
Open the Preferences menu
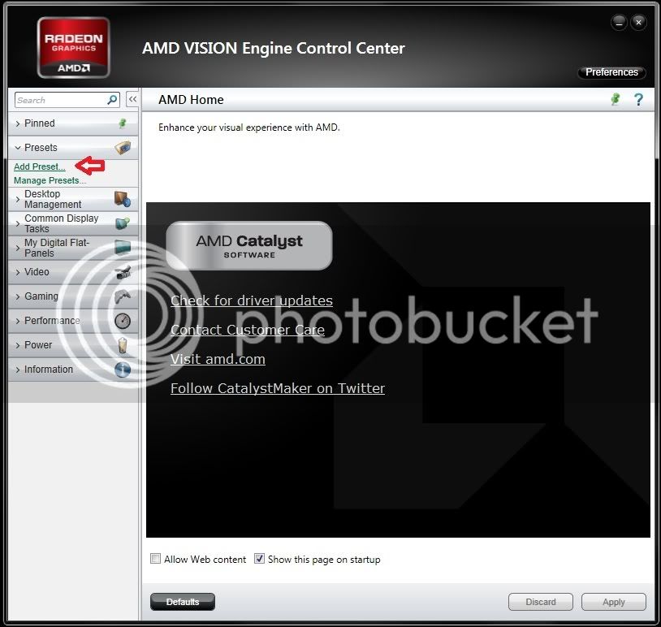[611, 72]
